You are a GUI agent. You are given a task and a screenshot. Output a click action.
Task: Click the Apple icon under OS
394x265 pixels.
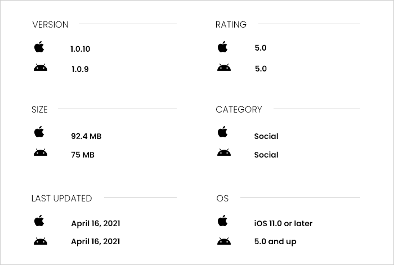click(223, 221)
